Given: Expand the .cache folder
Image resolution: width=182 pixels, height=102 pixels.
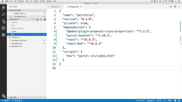Looking at the screenshot, I should coord(14,22).
